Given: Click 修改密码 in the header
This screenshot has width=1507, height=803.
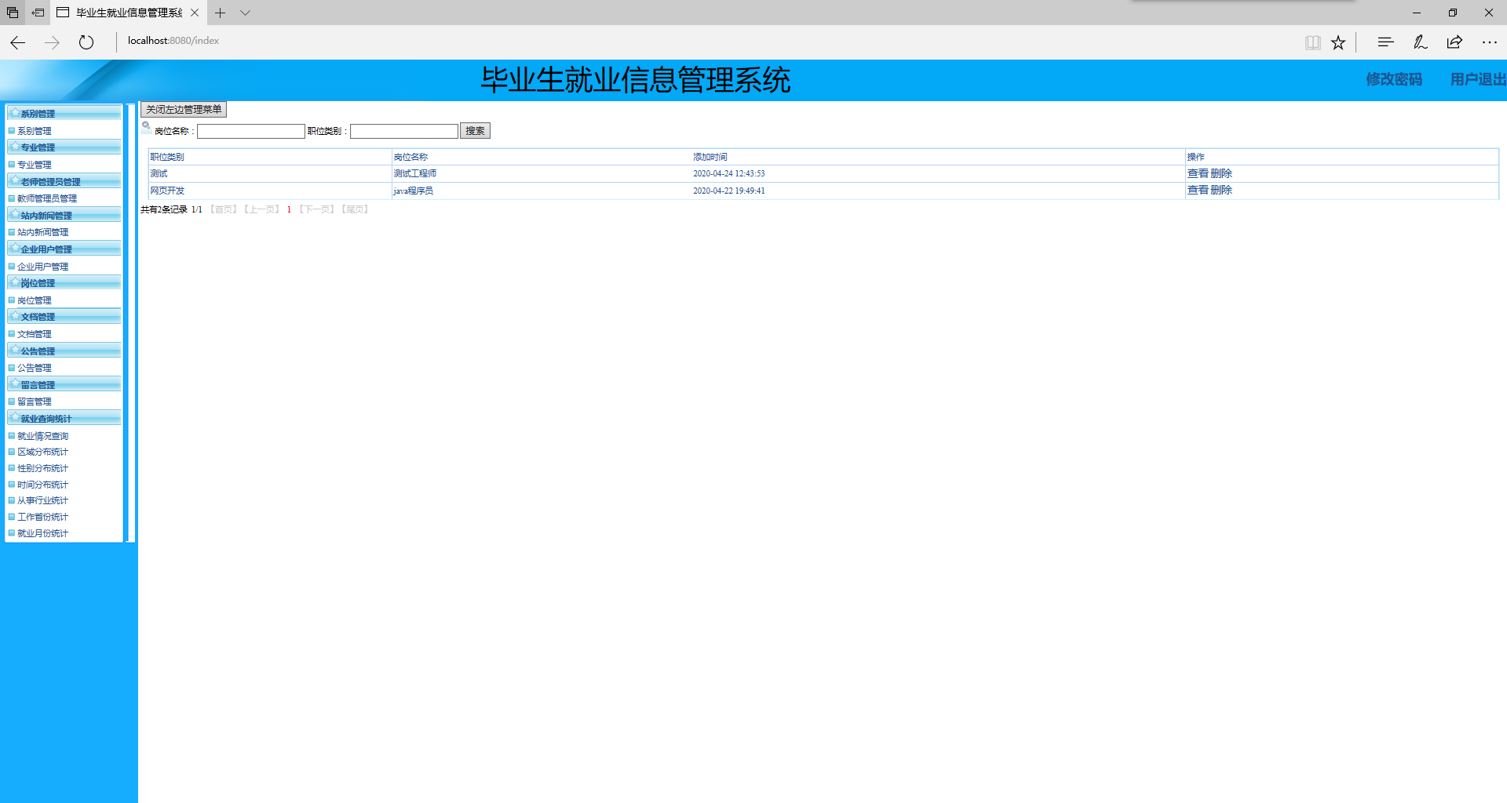Looking at the screenshot, I should (x=1394, y=79).
